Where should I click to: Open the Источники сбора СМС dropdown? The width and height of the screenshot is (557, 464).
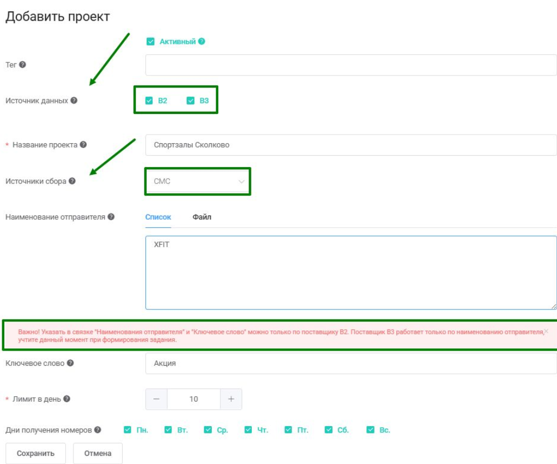coord(198,181)
